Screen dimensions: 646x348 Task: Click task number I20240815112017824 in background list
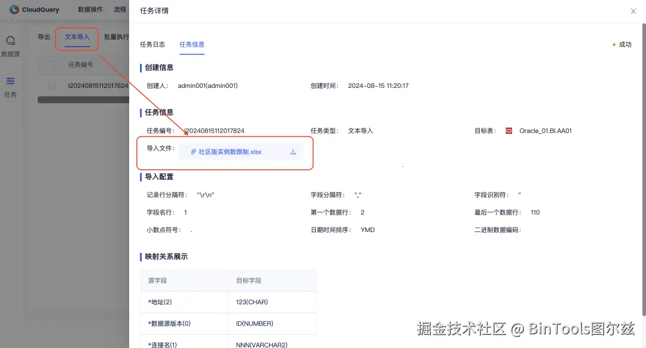[98, 86]
